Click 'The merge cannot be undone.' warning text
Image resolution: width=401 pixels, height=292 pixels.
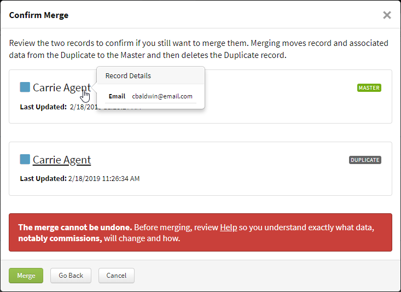pyautogui.click(x=75, y=227)
